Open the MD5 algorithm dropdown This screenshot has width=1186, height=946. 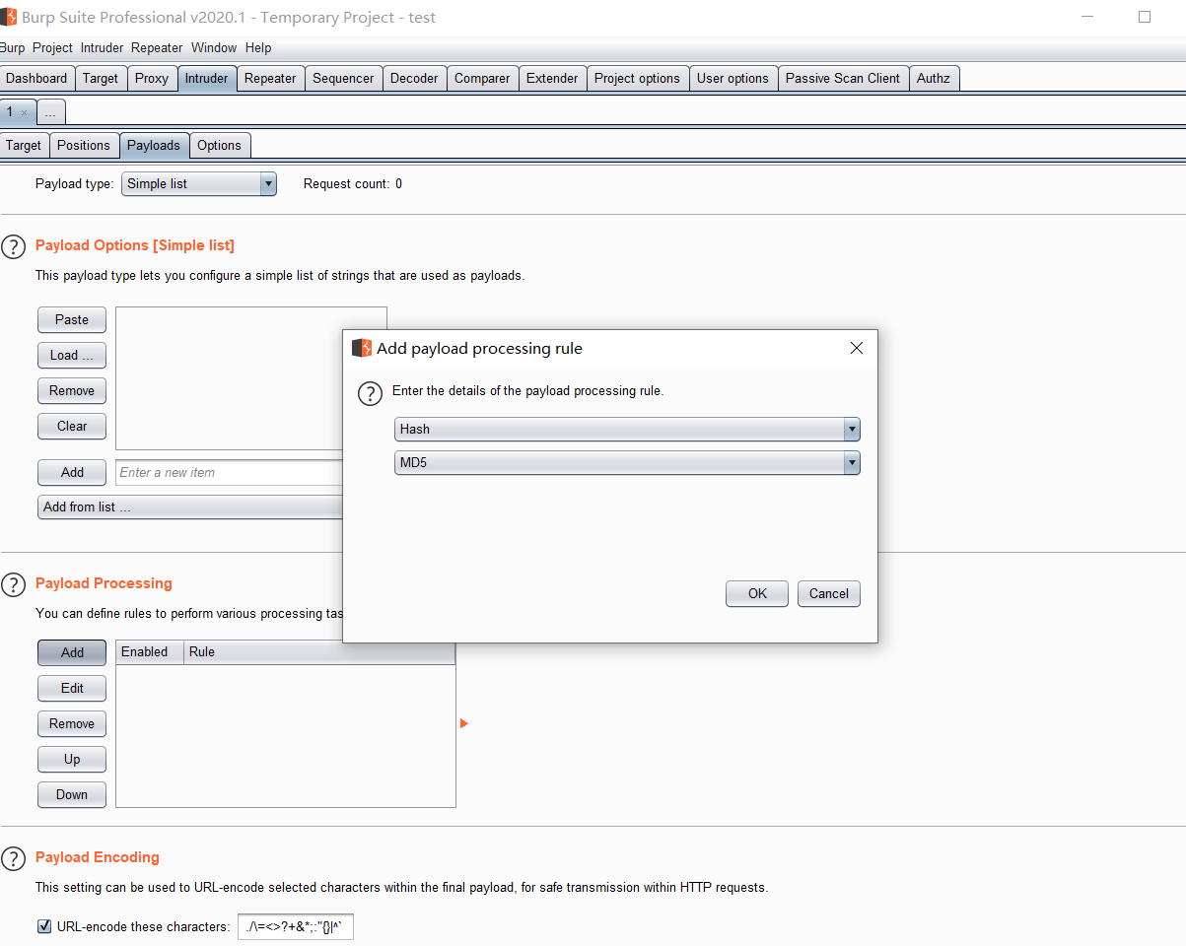click(x=627, y=463)
